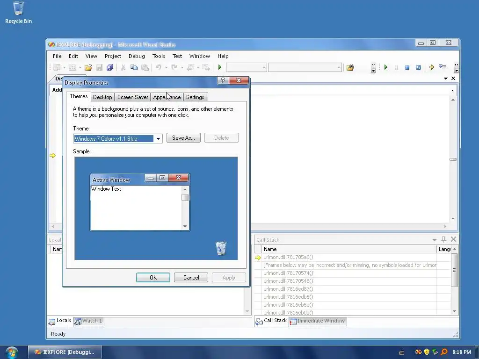
Task: Click the Open File folder icon
Action: pos(88,67)
